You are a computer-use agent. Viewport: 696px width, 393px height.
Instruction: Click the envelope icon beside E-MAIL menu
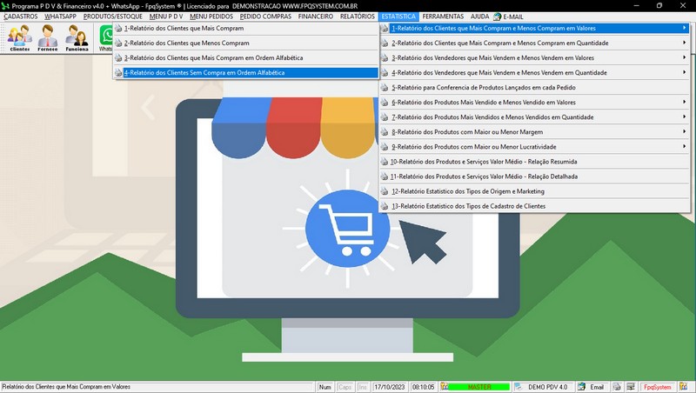(x=497, y=17)
